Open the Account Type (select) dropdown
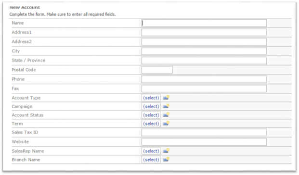Image resolution: width=299 pixels, height=175 pixels. point(151,98)
